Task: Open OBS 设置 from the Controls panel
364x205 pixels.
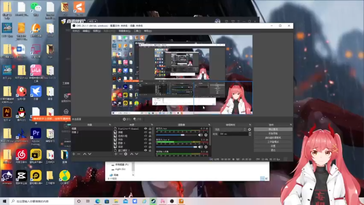Action: tap(273, 146)
